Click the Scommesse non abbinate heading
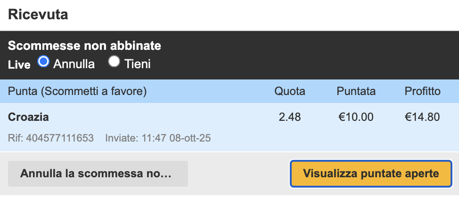 pos(85,46)
